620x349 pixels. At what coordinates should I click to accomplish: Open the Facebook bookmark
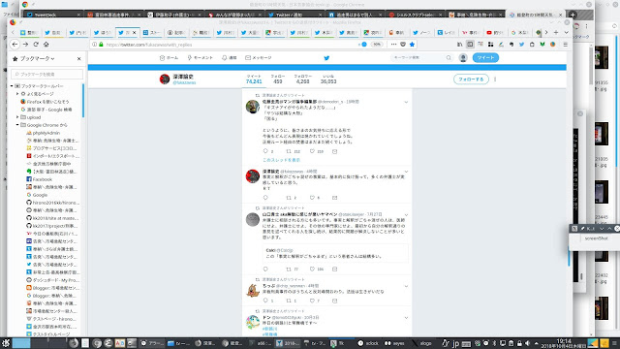pyautogui.click(x=43, y=179)
